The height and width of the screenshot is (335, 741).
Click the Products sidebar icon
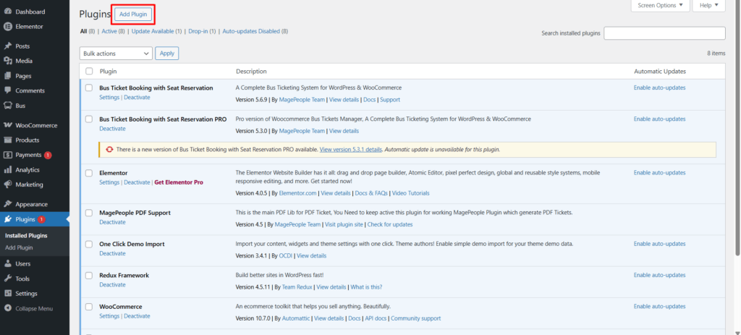coord(7,140)
